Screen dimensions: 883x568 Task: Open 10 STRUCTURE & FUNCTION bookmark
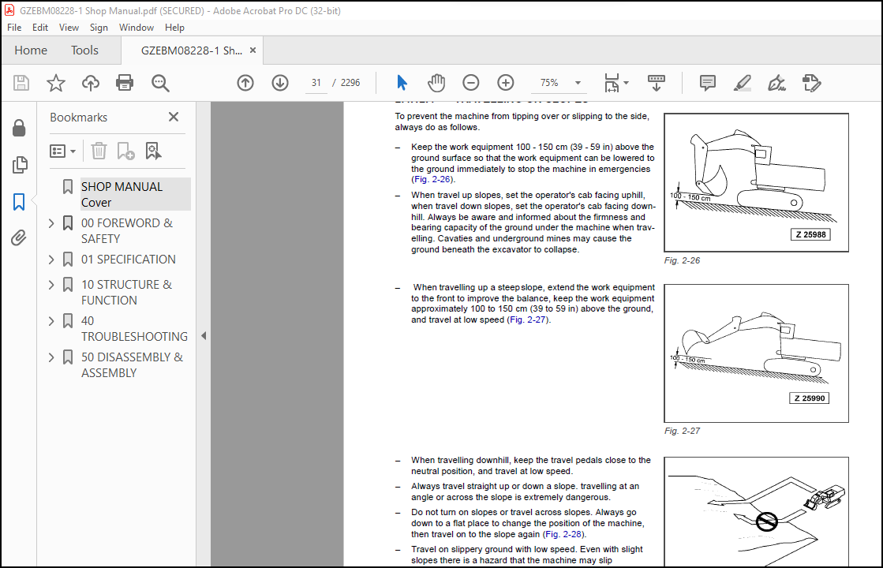(x=126, y=292)
